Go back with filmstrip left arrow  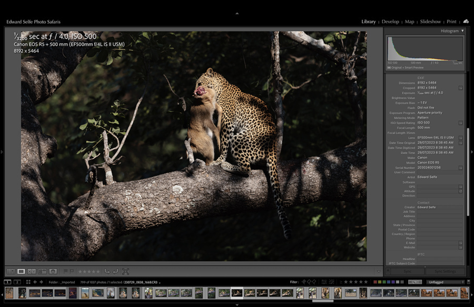[x=35, y=282]
